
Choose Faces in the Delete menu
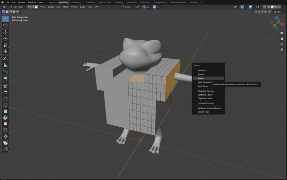pyautogui.click(x=200, y=78)
